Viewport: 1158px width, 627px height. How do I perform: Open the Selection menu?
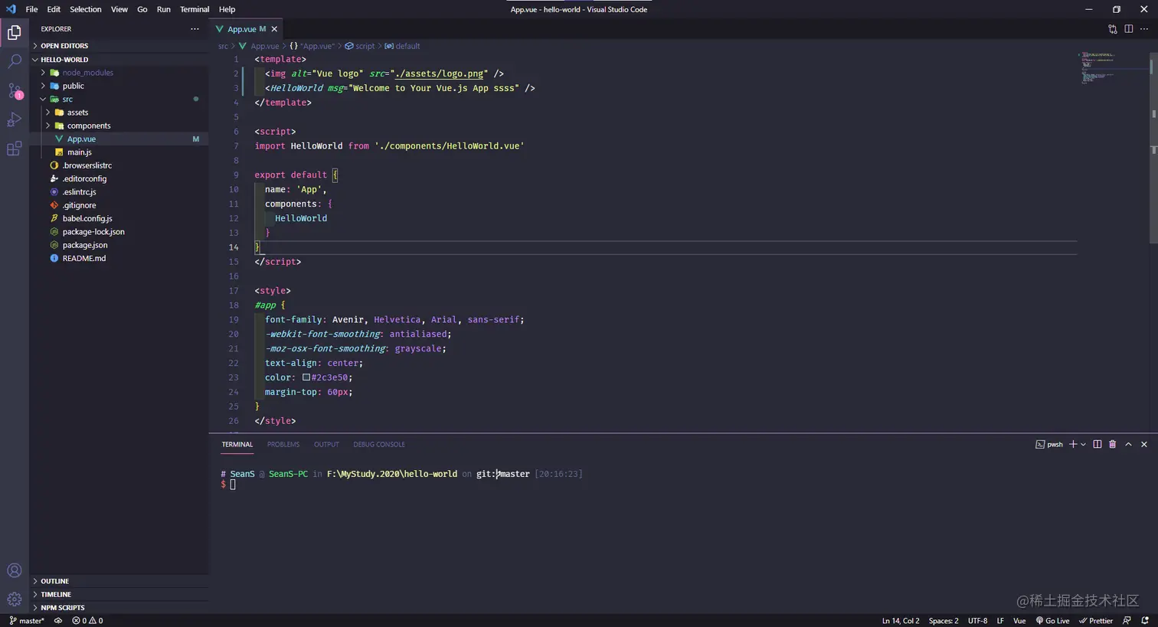(x=86, y=9)
